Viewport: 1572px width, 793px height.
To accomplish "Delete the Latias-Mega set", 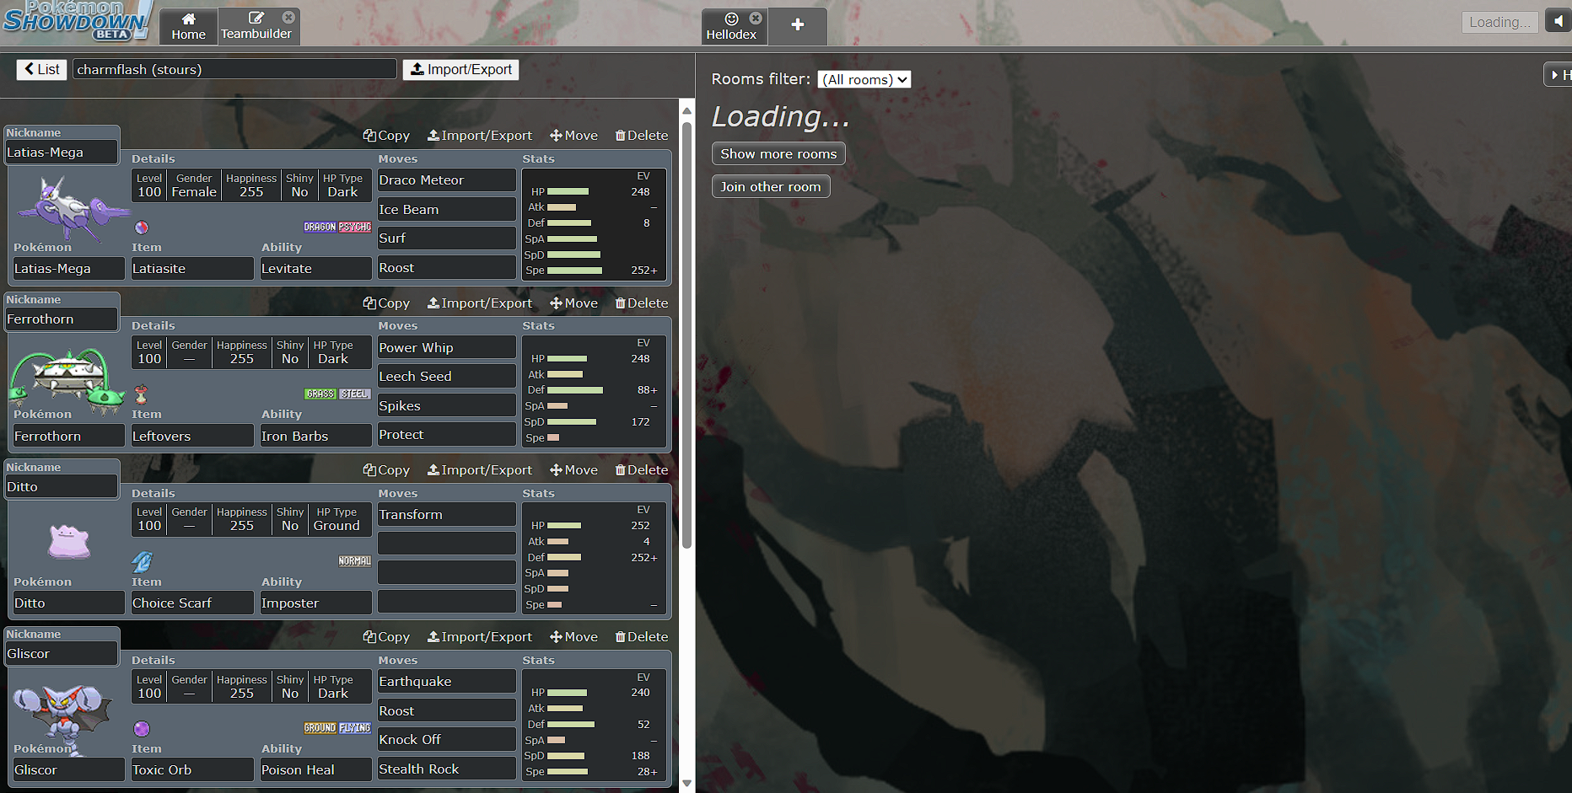I will pos(642,136).
